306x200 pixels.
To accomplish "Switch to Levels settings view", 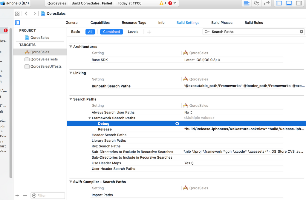I will point(133,32).
